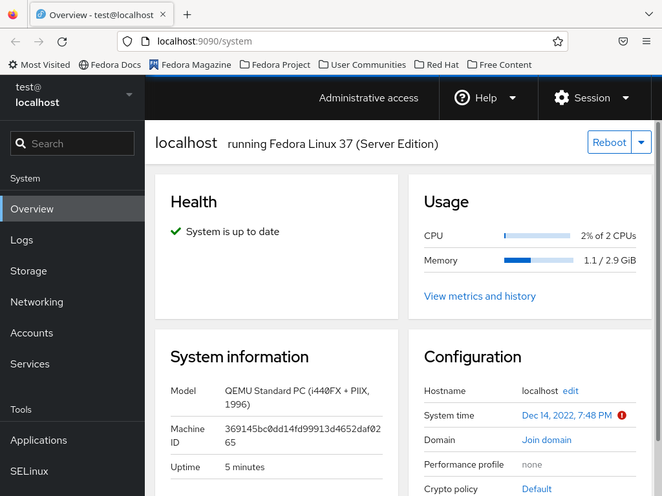Open SELinux page in sidebar
Viewport: 662px width, 496px height.
tap(72, 471)
